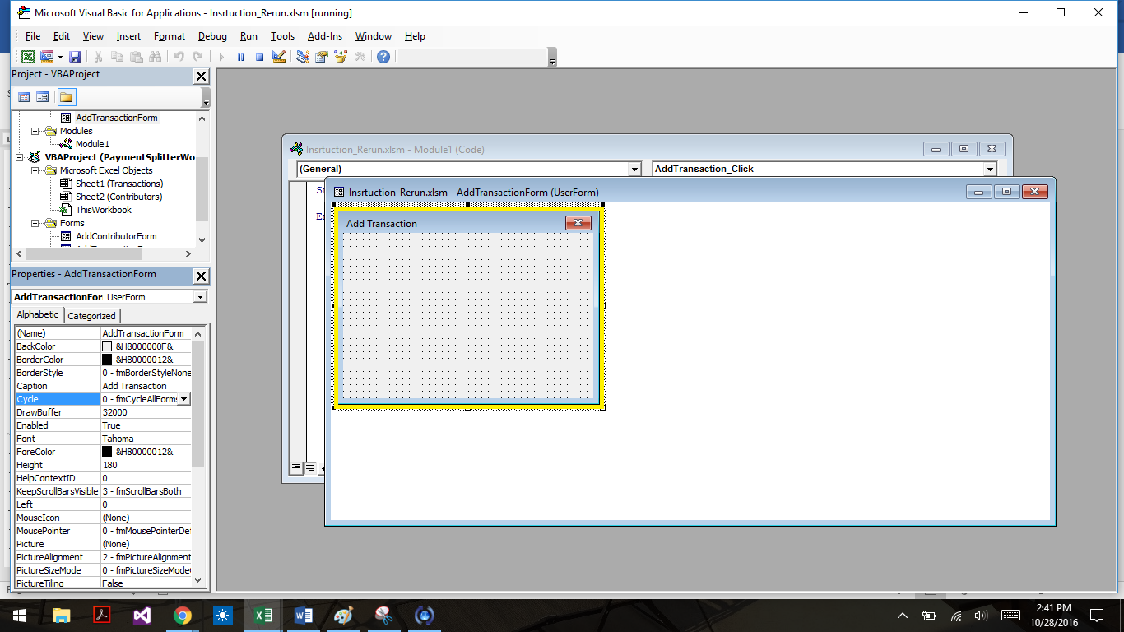Click Full Module View icon in Module1 window
The image size is (1124, 632).
(x=310, y=468)
